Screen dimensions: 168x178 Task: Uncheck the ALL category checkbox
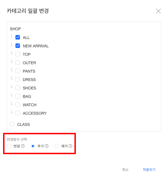tap(18, 37)
